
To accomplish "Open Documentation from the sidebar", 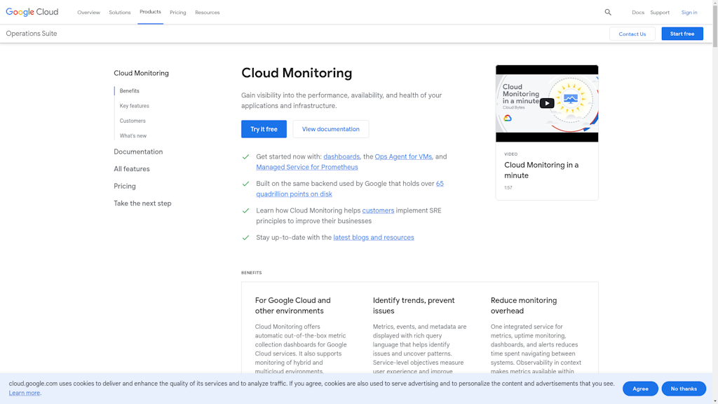I will pos(137,151).
